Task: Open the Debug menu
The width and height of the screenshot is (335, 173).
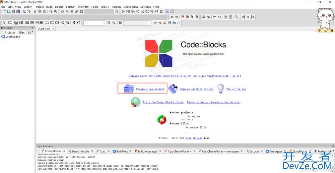Action: click(x=59, y=7)
